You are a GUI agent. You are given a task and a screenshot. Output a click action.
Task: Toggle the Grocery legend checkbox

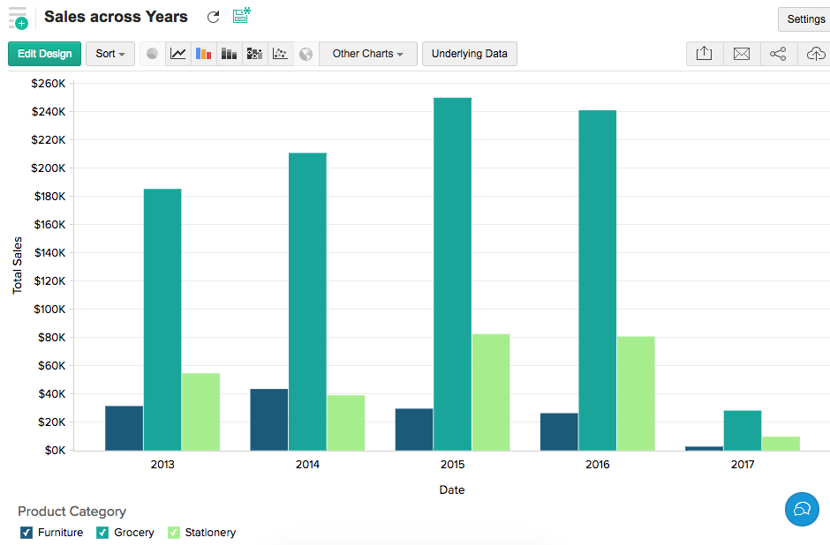[x=102, y=533]
